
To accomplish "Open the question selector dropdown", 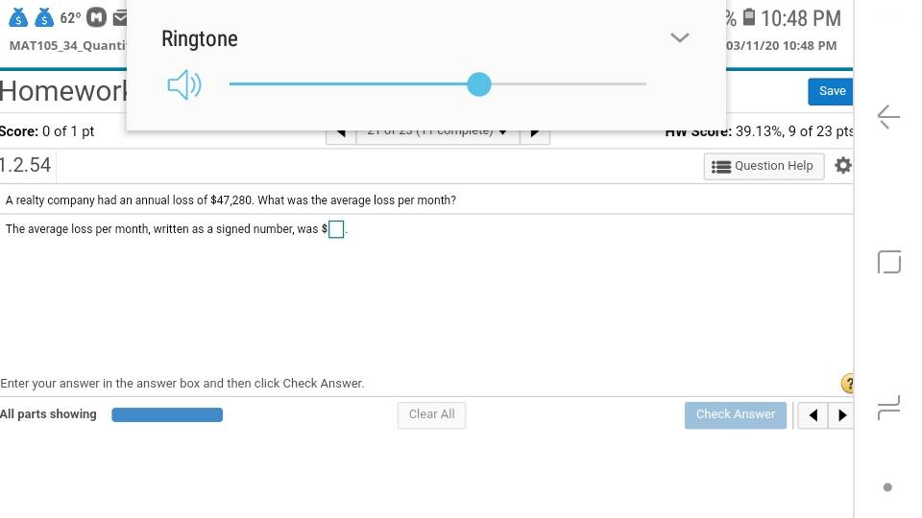I will [x=438, y=132].
